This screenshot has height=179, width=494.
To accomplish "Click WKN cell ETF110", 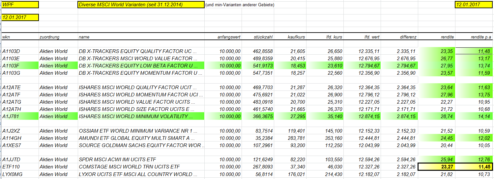I will pos(20,167).
